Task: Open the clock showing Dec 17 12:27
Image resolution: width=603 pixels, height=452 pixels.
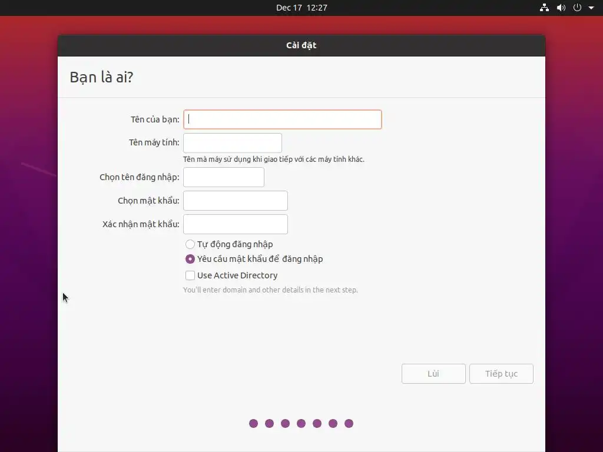Action: click(301, 8)
